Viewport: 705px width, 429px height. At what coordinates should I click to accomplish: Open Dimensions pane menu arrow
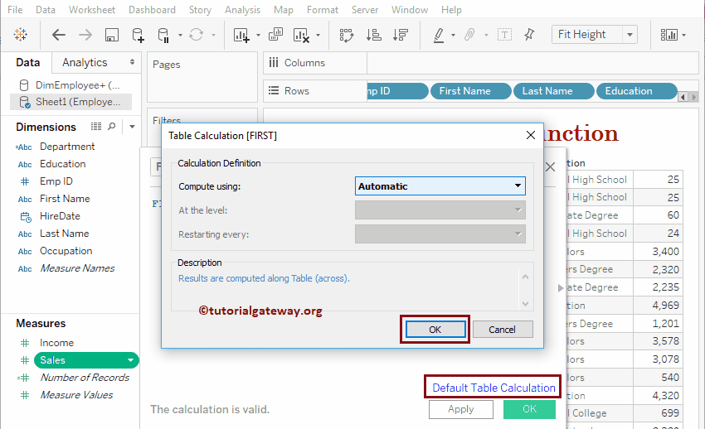[132, 127]
